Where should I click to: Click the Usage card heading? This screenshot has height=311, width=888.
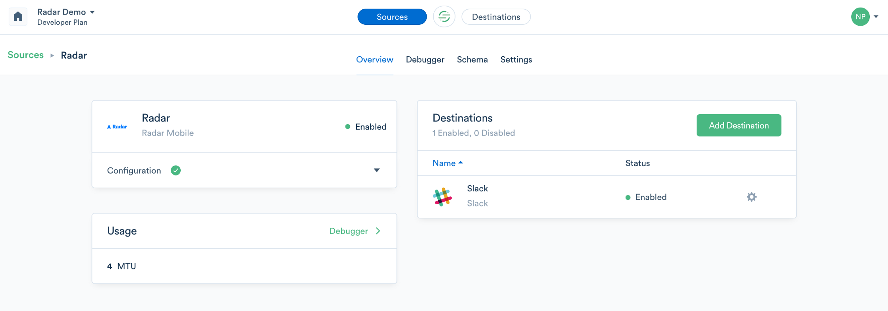(122, 231)
